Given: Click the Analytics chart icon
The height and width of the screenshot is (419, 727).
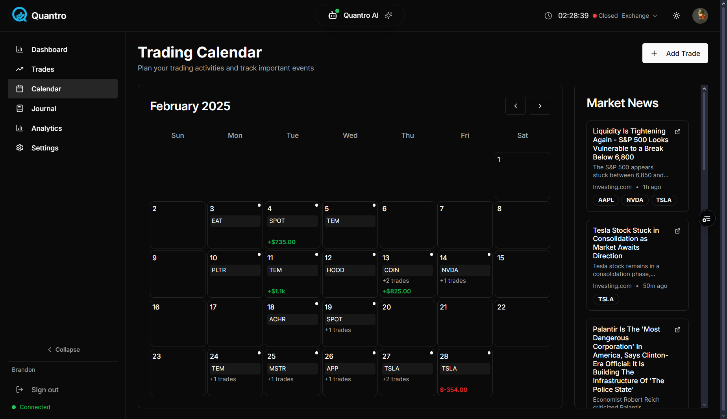Looking at the screenshot, I should pos(20,128).
